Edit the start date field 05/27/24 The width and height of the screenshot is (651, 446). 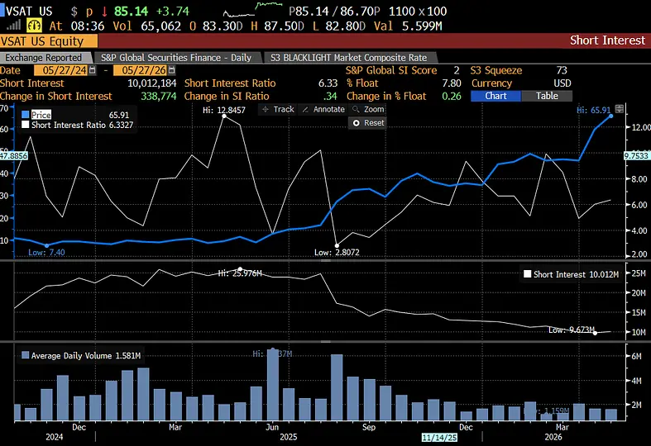point(61,70)
